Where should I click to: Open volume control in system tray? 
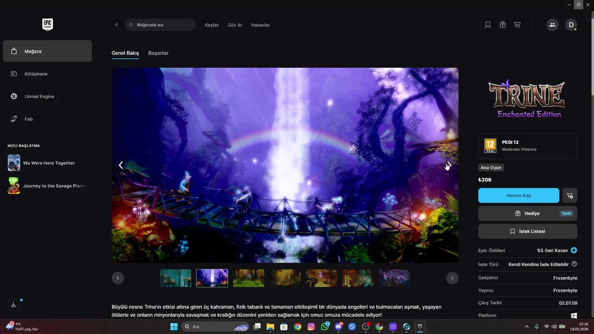pos(554,327)
